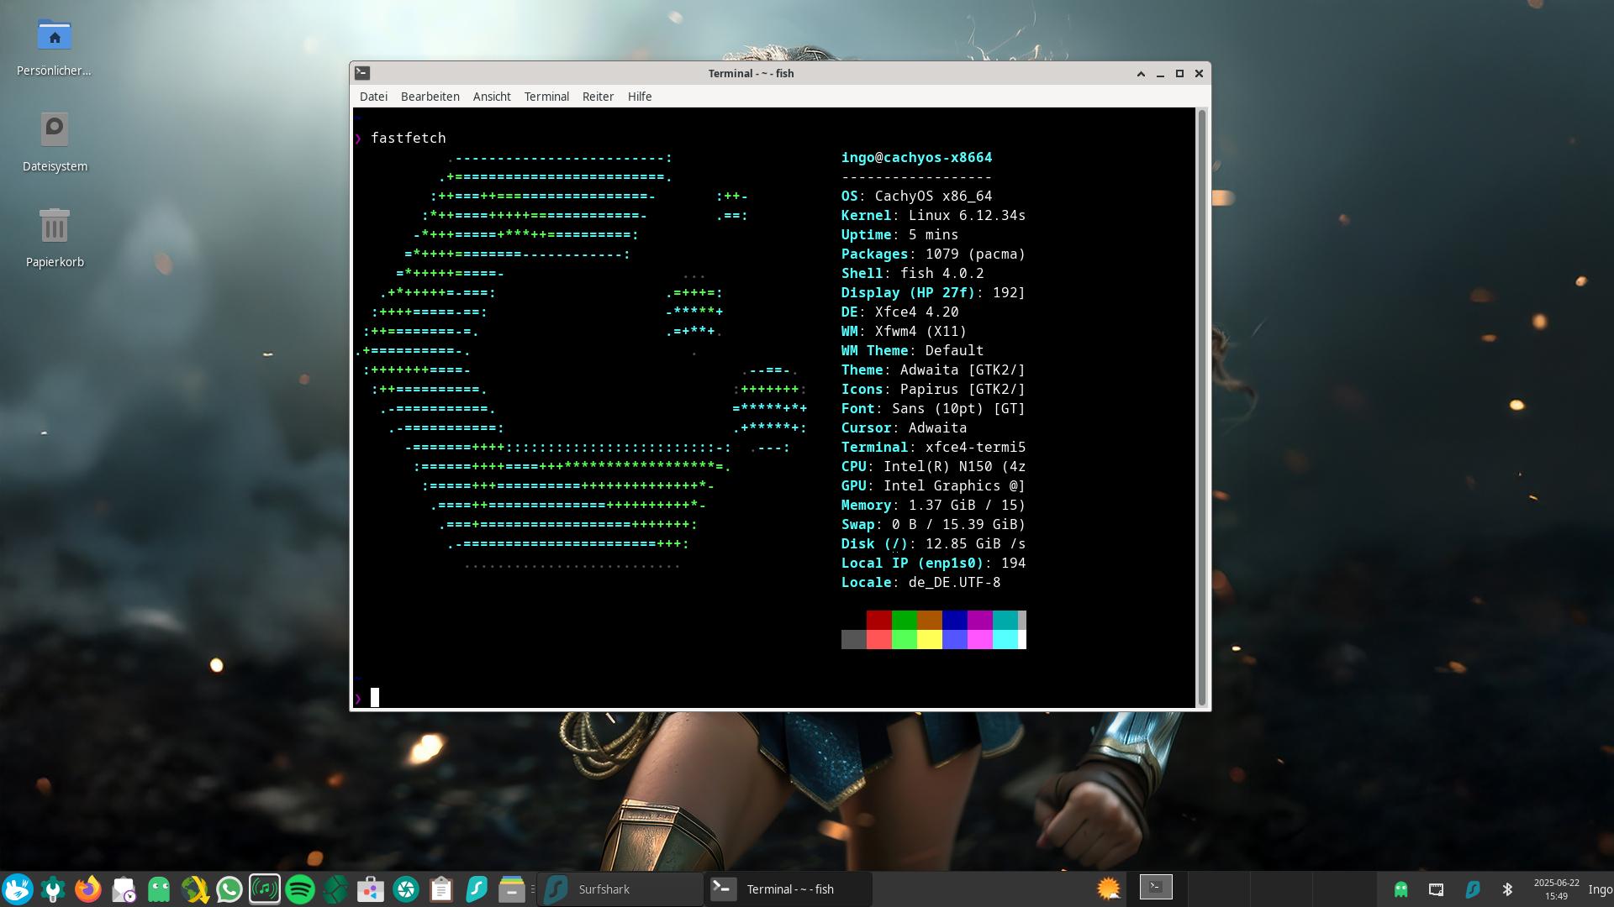1614x907 pixels.
Task: Open WhatsApp launcher icon
Action: pyautogui.click(x=229, y=889)
